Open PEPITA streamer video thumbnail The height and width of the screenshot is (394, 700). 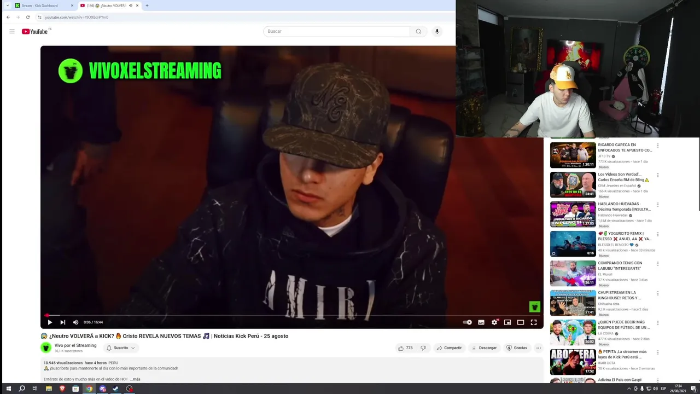573,362
